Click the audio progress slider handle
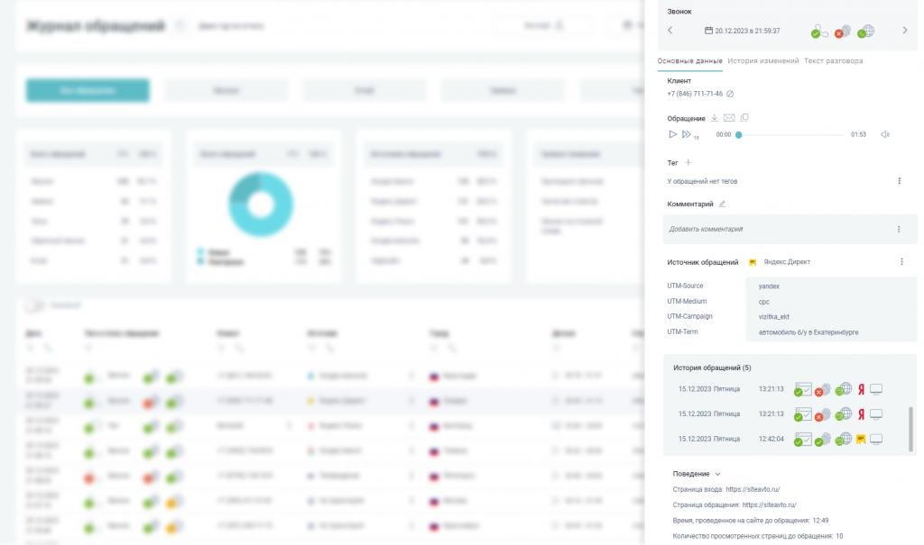This screenshot has width=924, height=545. tap(738, 135)
